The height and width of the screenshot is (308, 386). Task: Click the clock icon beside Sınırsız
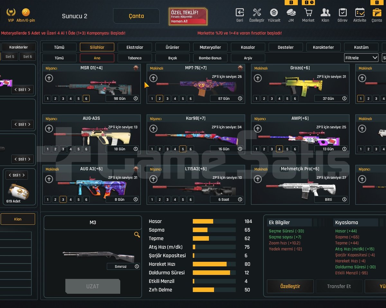[x=137, y=266]
